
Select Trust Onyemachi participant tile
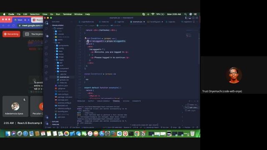(x=234, y=75)
